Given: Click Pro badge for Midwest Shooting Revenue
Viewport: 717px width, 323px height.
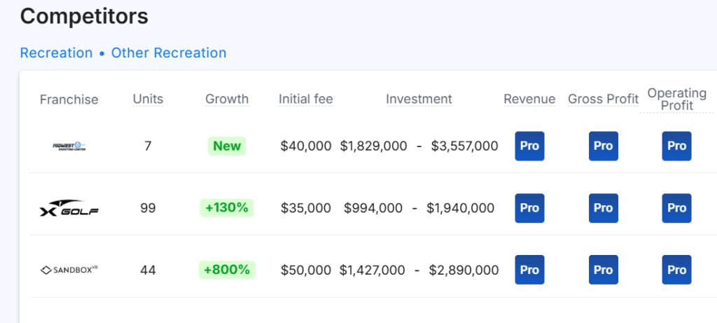Looking at the screenshot, I should (529, 146).
